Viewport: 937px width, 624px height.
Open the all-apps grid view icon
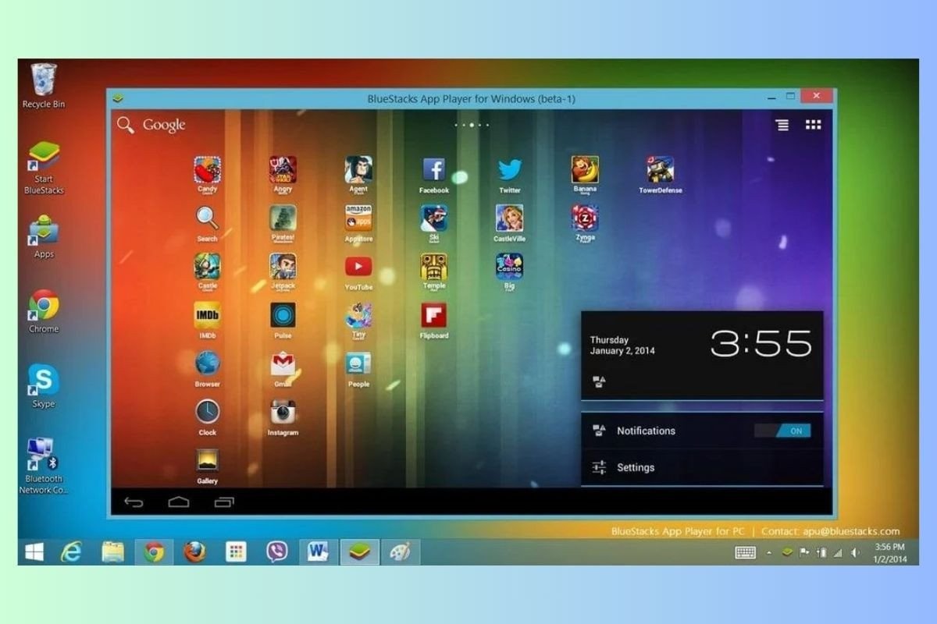click(x=813, y=124)
